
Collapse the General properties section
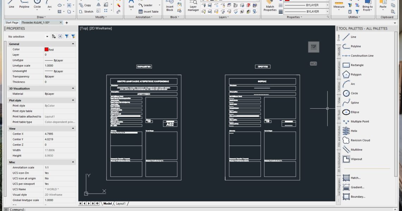point(73,44)
